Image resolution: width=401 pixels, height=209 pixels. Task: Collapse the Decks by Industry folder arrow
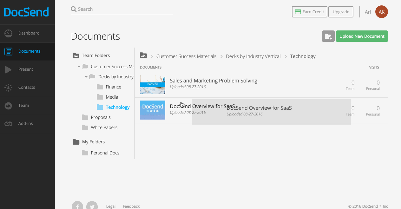86,77
